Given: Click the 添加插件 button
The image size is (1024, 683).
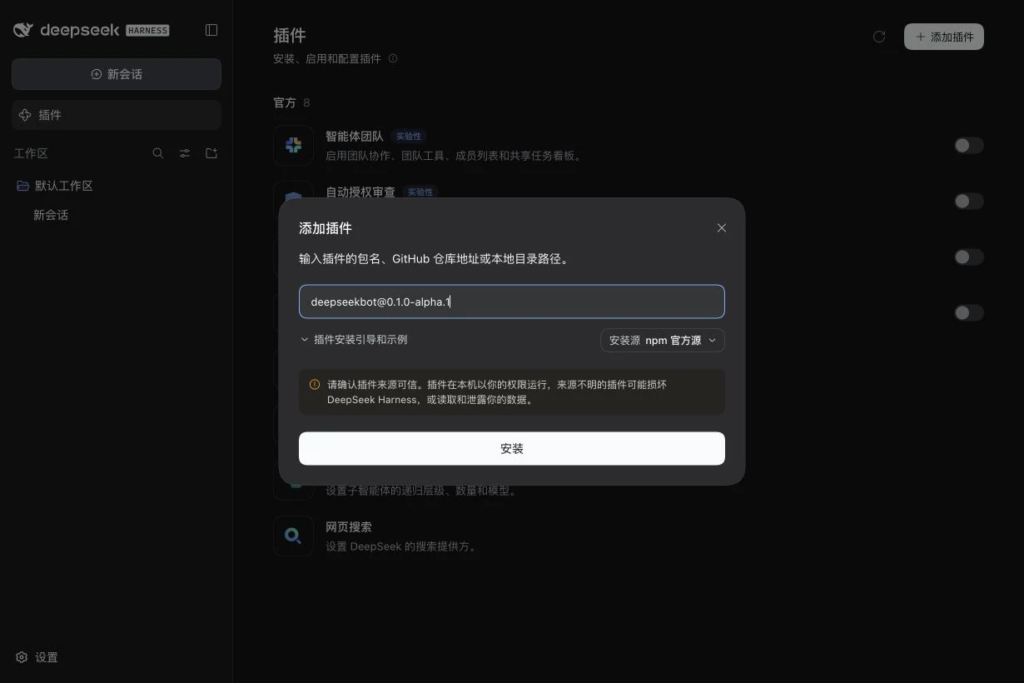Looking at the screenshot, I should coord(944,37).
